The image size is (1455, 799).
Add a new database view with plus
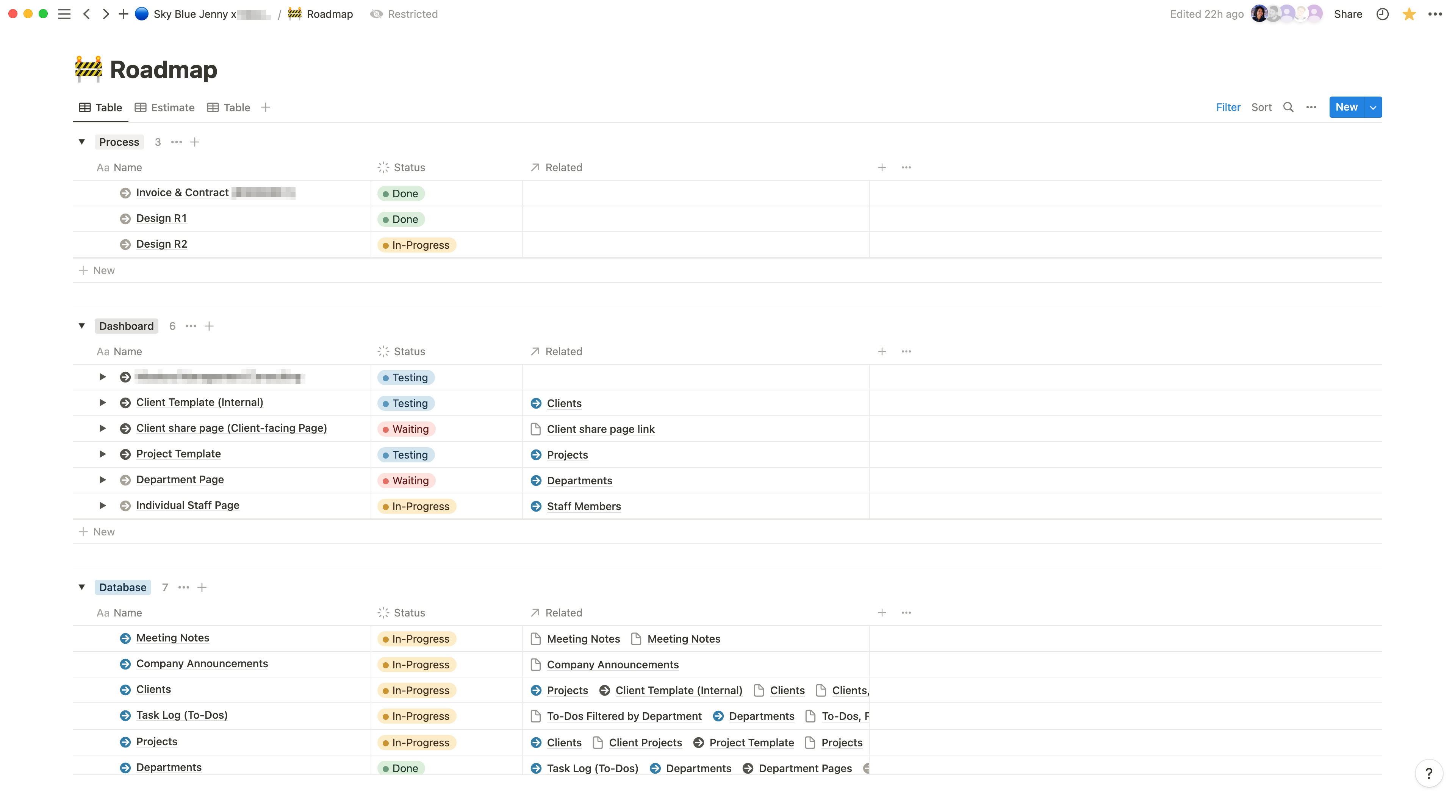266,107
